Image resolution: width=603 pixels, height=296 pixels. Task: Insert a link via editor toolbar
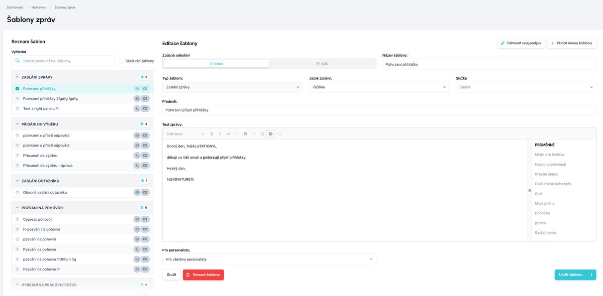228,134
